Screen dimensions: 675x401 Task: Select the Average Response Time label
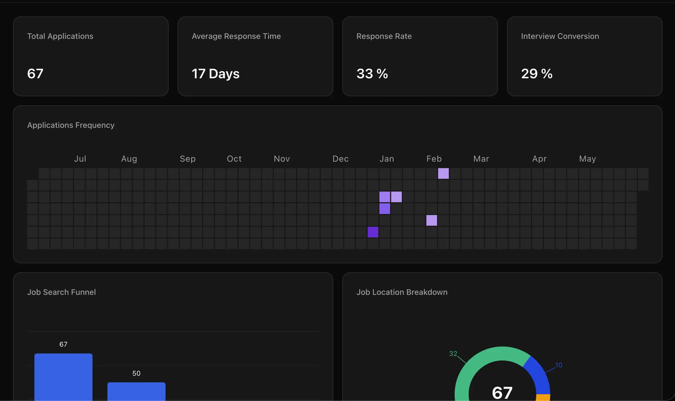click(x=236, y=36)
